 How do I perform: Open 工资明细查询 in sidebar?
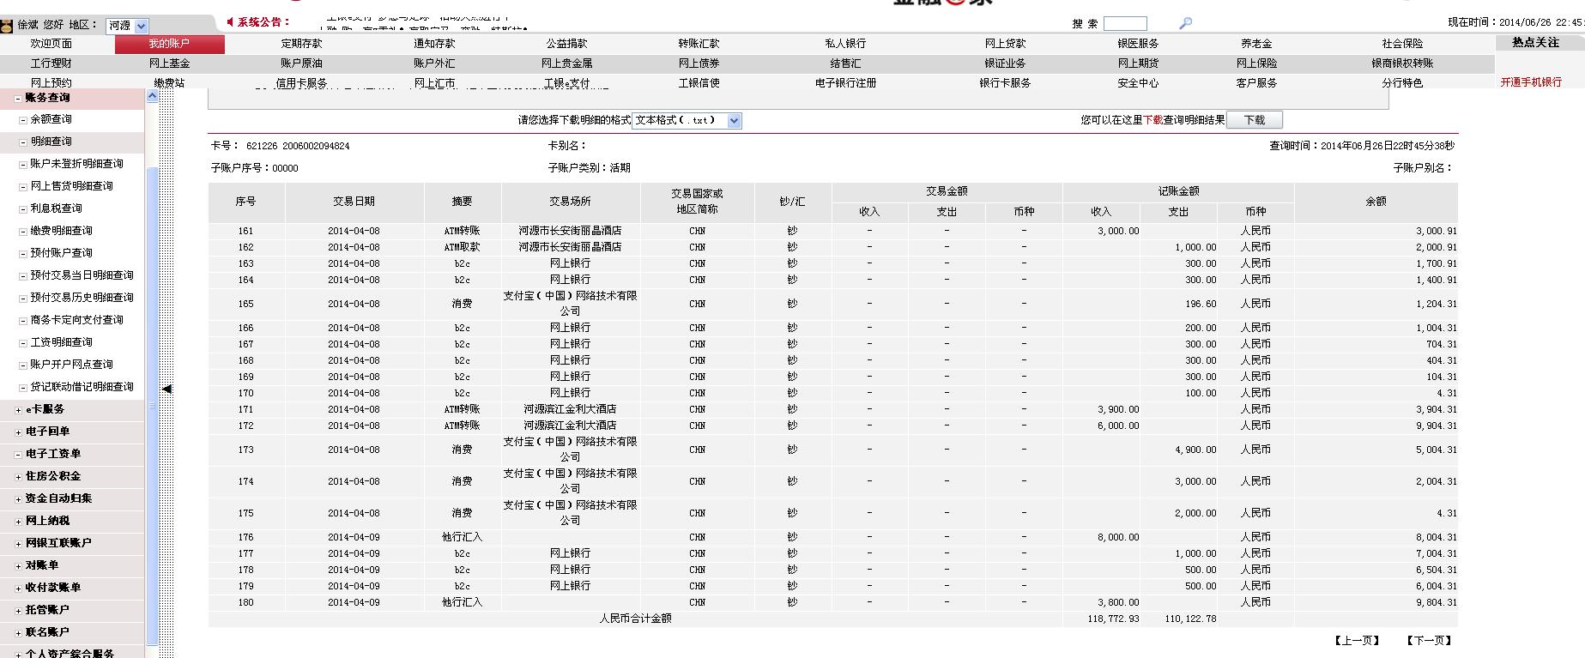tap(62, 342)
